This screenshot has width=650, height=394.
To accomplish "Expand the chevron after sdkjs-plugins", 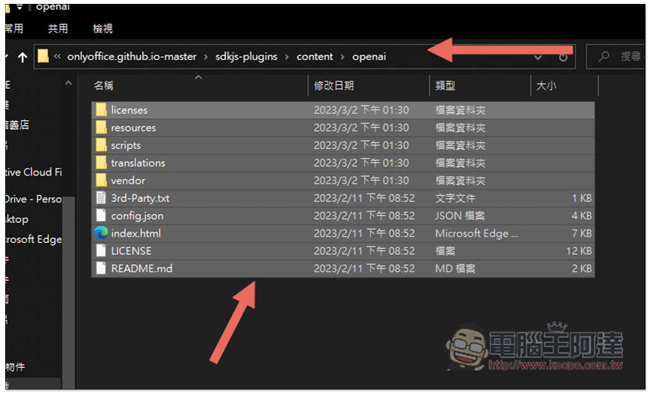I will pyautogui.click(x=287, y=57).
